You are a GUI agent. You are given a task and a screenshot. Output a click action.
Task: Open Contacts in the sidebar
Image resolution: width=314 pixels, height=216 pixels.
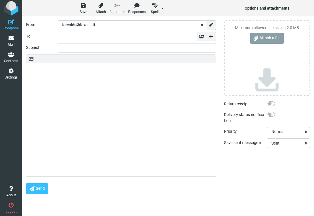point(11,57)
